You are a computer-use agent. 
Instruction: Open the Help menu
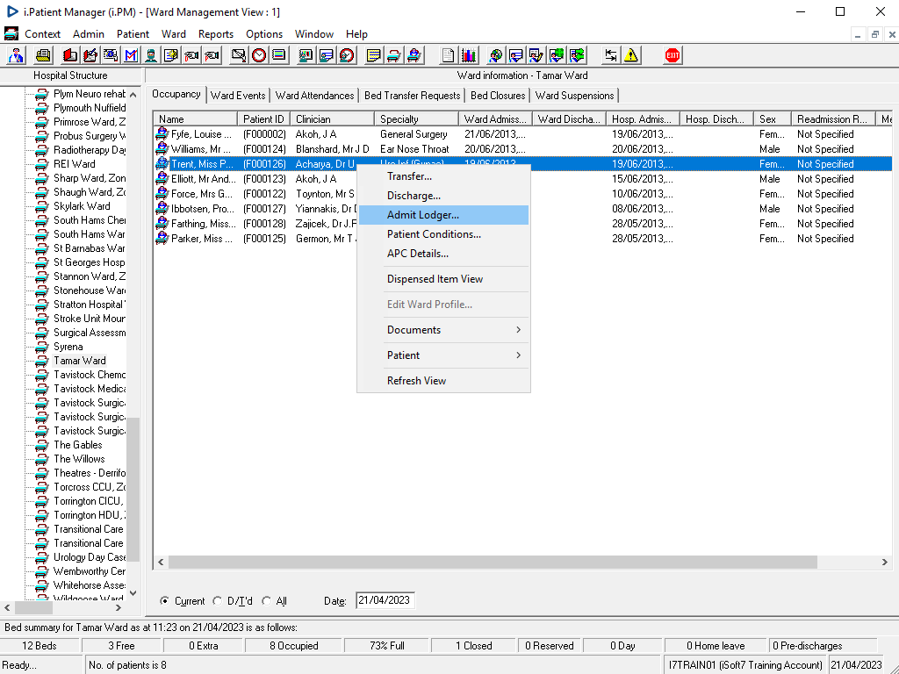(356, 34)
